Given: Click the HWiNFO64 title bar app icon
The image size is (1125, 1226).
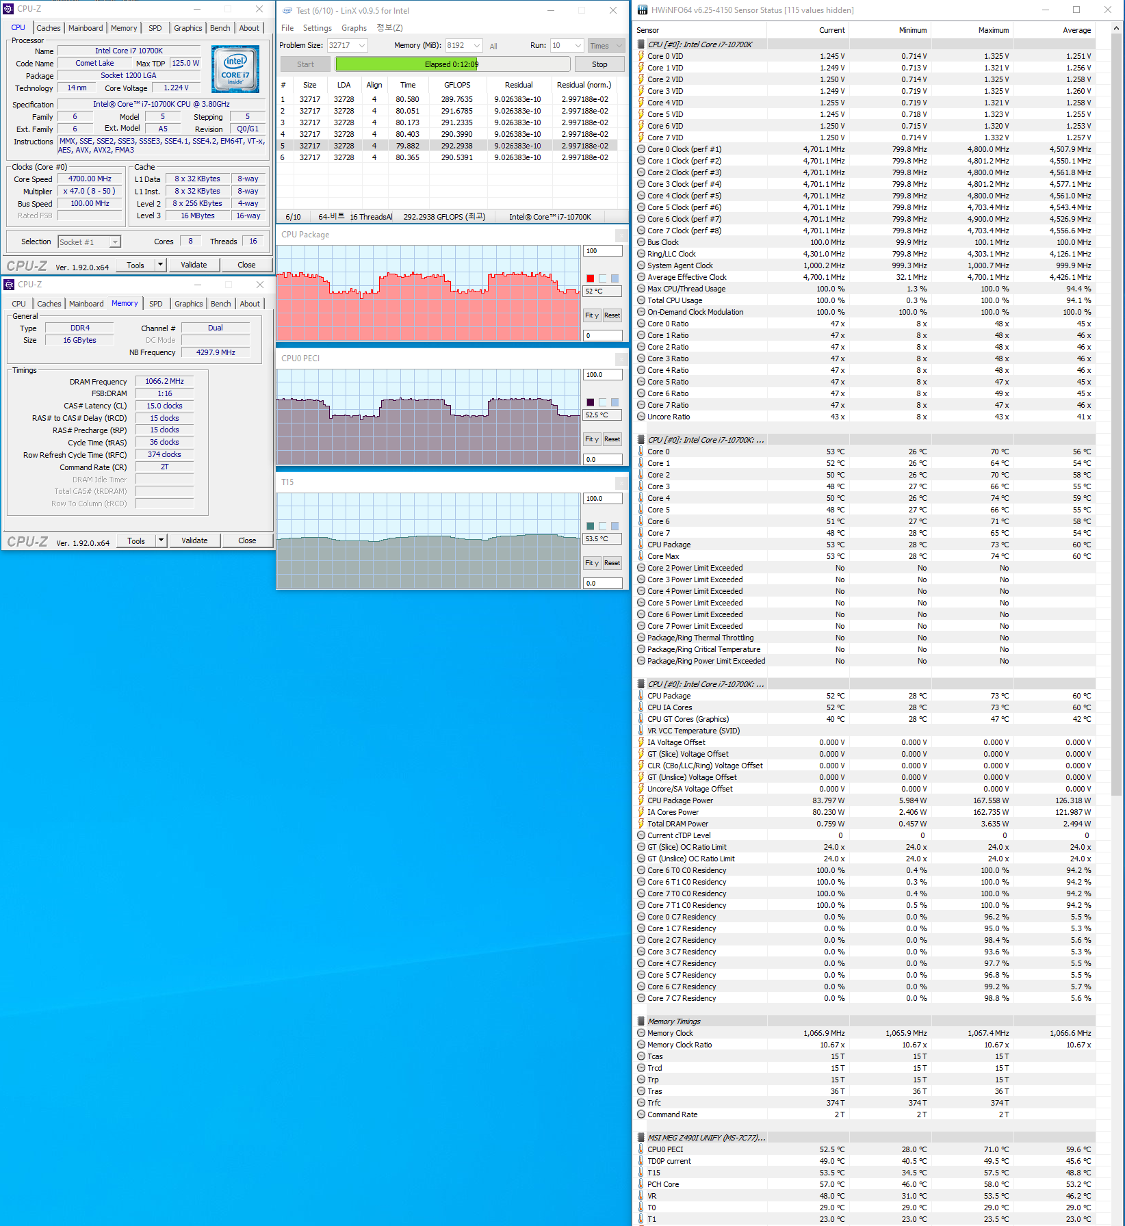Looking at the screenshot, I should point(642,10).
